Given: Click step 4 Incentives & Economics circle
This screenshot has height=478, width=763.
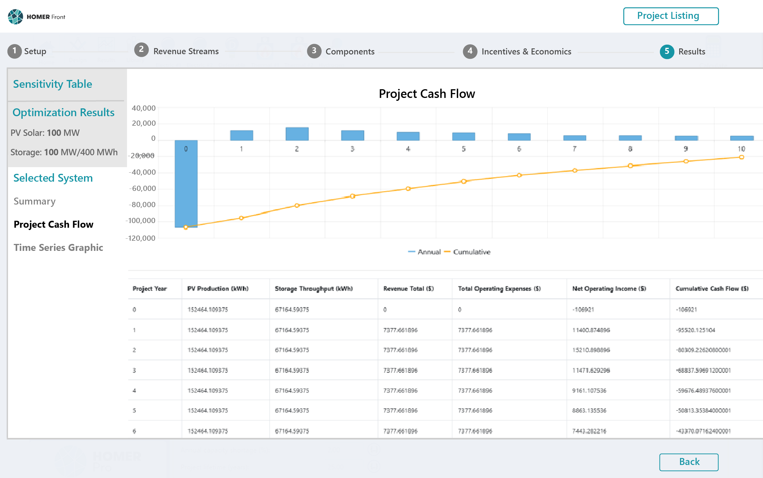Looking at the screenshot, I should tap(470, 51).
